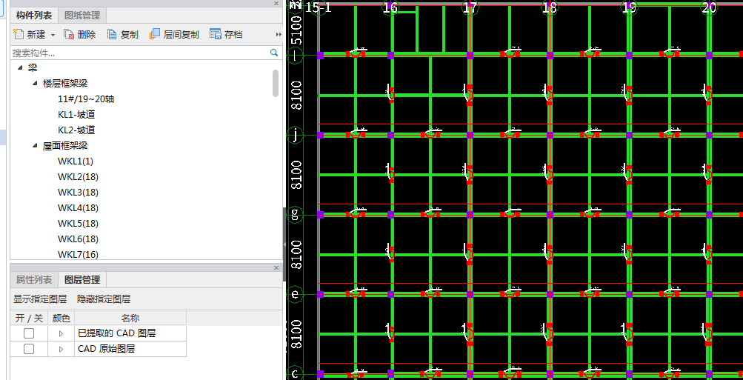This screenshot has width=743, height=380.
Task: Click 隐藏指定图层 button
Action: pyautogui.click(x=104, y=299)
